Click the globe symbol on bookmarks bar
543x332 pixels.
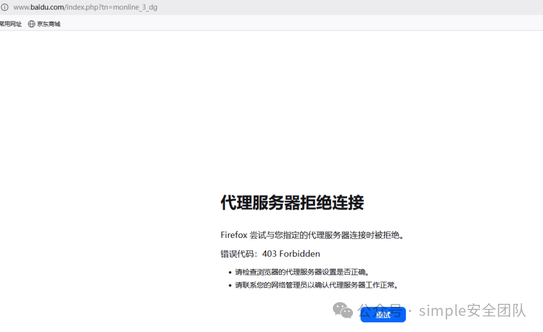tap(31, 24)
